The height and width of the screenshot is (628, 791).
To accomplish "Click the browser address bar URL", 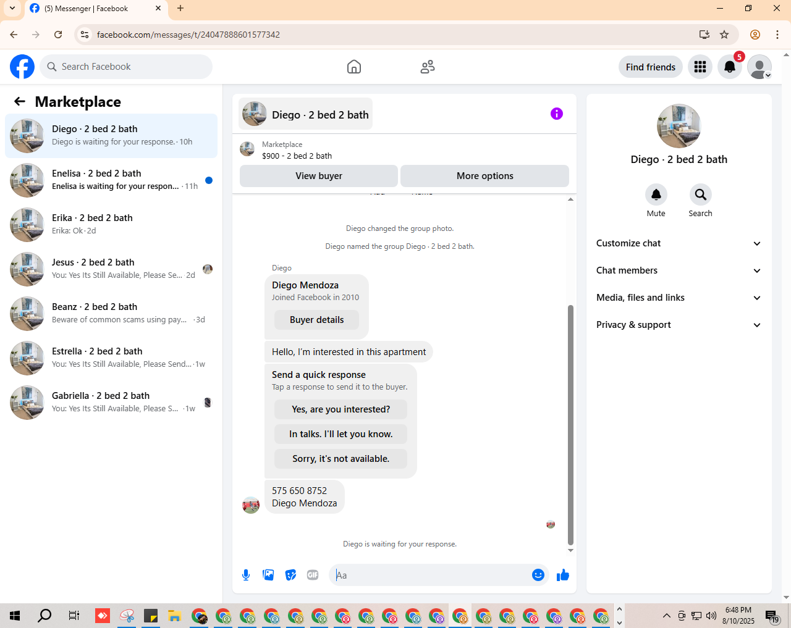I will tap(188, 35).
